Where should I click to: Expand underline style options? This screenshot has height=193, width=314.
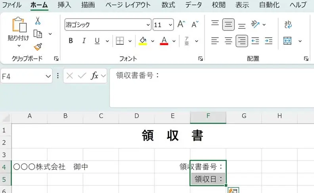click(x=107, y=41)
